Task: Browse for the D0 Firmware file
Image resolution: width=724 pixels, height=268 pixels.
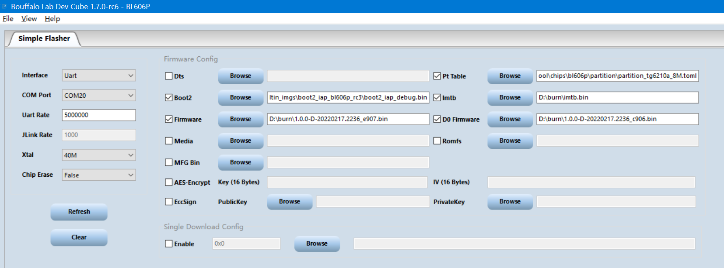Action: tap(510, 119)
